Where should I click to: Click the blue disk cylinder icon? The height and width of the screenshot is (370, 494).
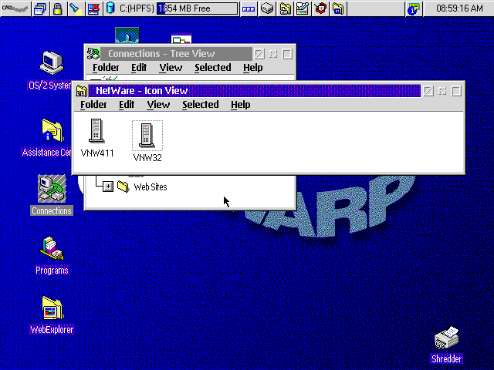[x=110, y=8]
